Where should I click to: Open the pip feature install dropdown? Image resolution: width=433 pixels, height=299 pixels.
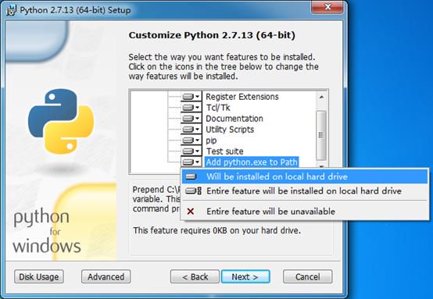[191, 141]
